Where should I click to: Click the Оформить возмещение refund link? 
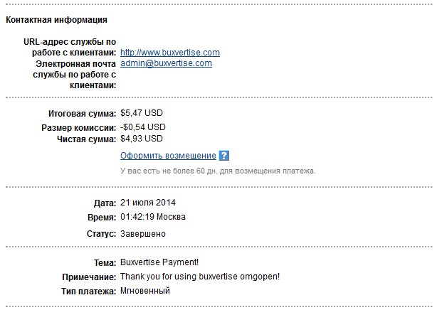click(168, 156)
